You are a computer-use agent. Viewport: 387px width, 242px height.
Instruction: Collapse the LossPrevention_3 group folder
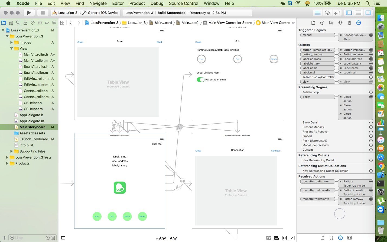point(7,36)
